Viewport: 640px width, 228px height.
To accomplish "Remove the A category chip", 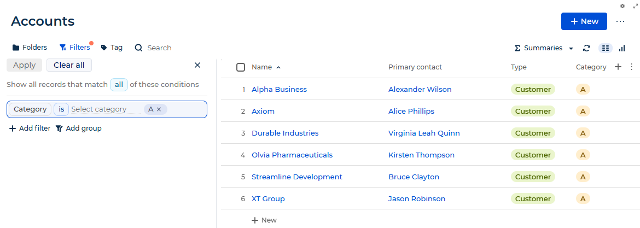I will [x=159, y=109].
